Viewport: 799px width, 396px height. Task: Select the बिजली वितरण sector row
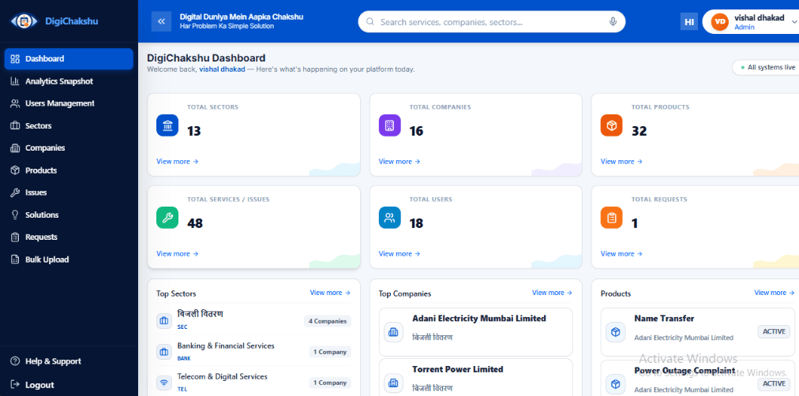pyautogui.click(x=253, y=320)
